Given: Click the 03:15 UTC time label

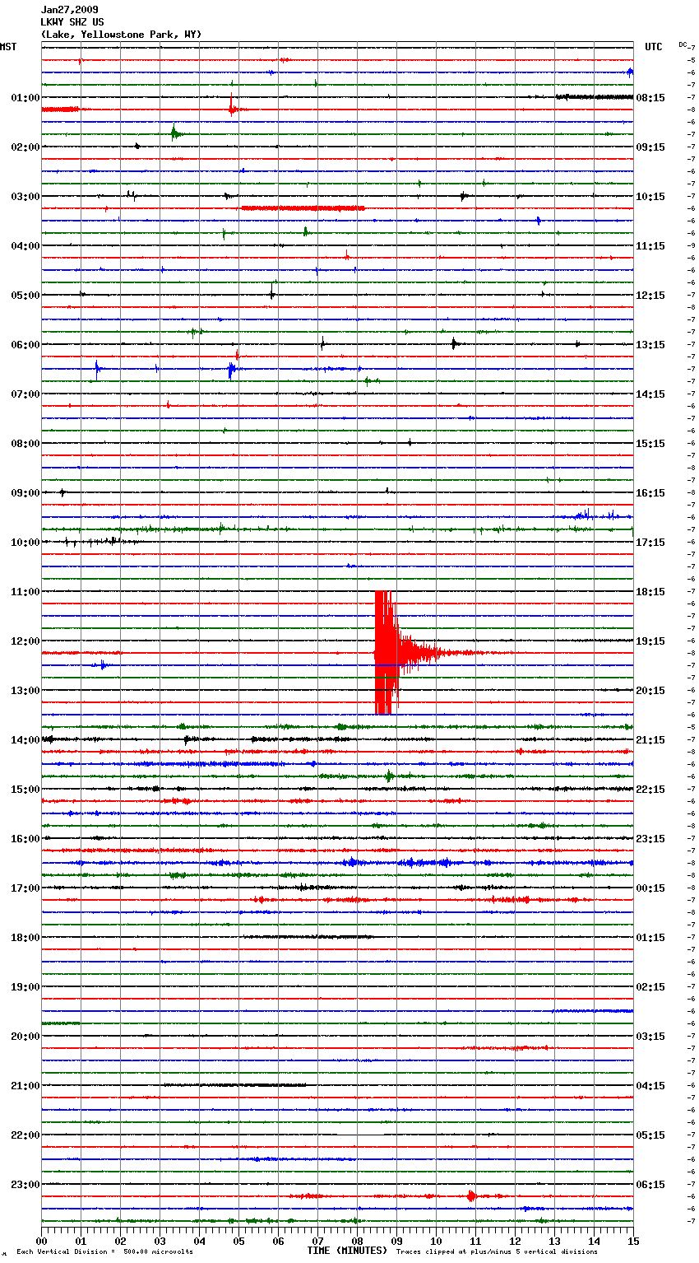Looking at the screenshot, I should point(650,1037).
